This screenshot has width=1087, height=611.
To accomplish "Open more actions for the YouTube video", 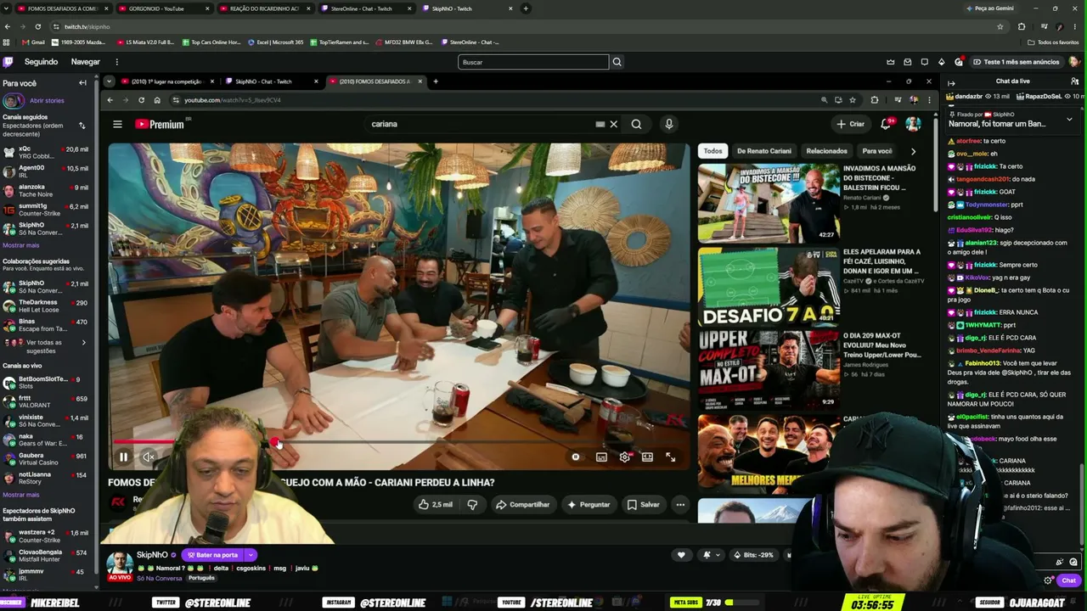I will click(x=680, y=504).
